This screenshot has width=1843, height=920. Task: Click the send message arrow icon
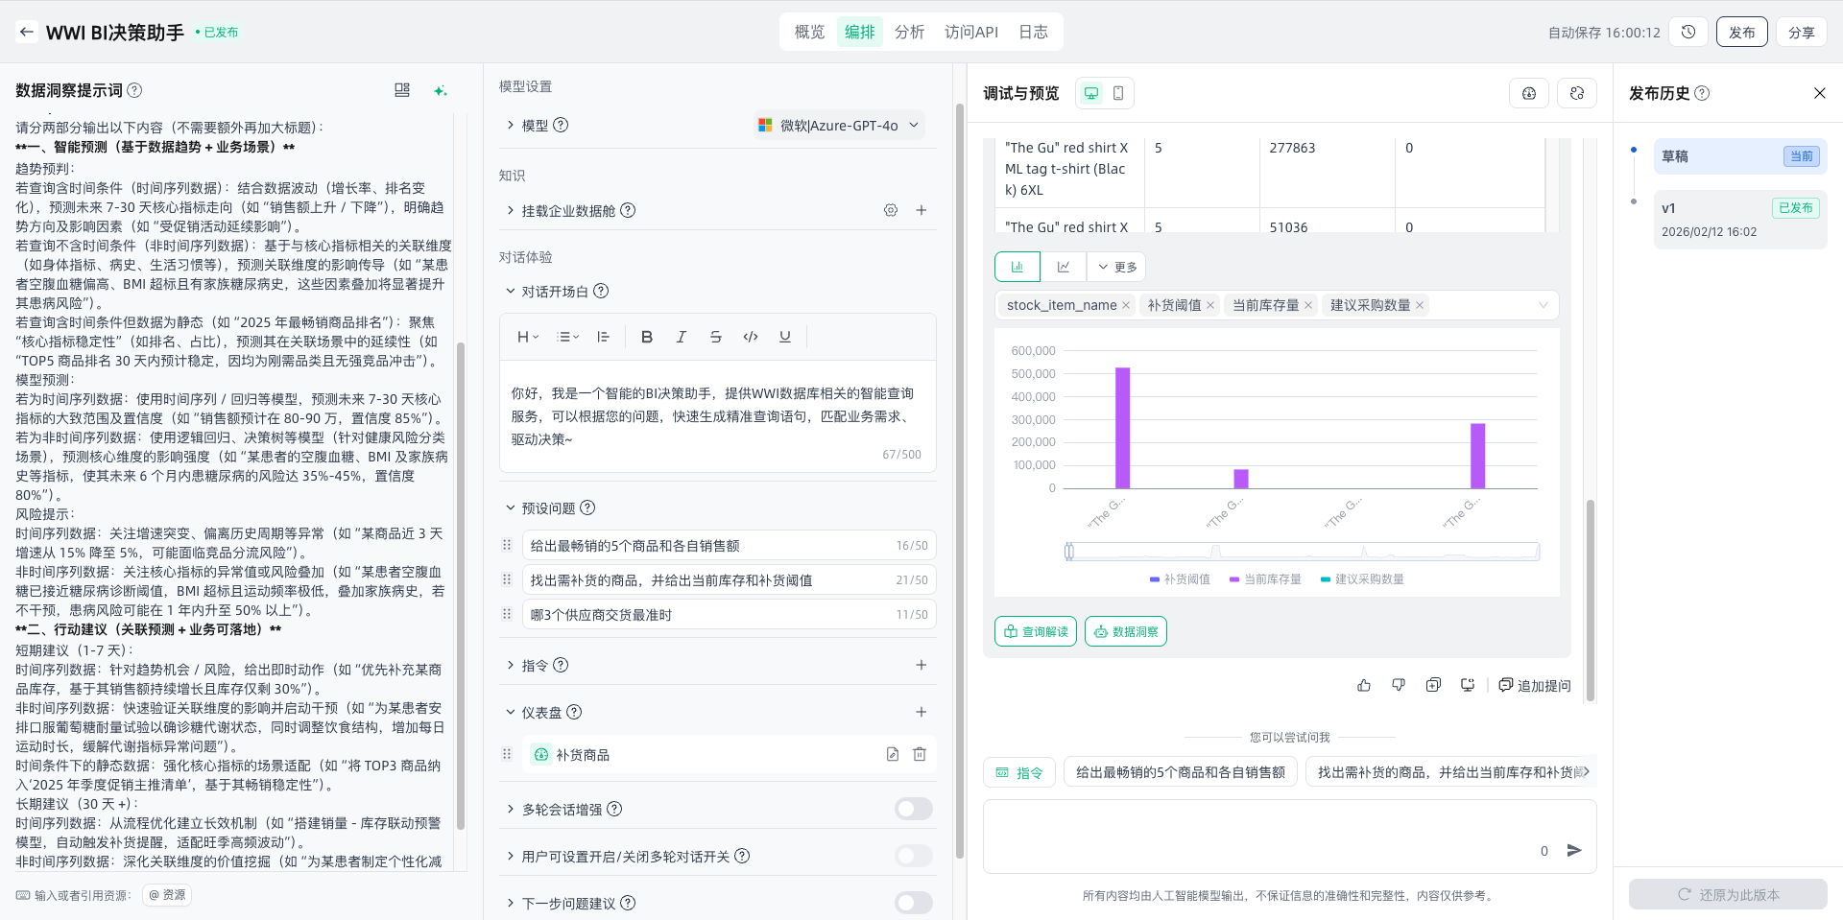click(1574, 850)
